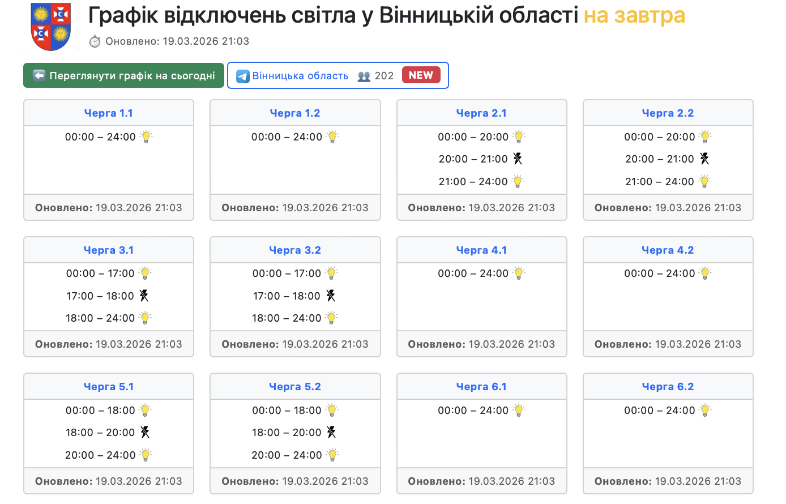Open the Вінницька область Telegram channel link

coord(300,76)
